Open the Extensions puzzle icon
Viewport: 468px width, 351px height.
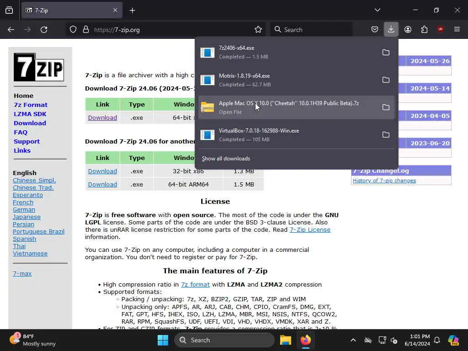coord(424,30)
